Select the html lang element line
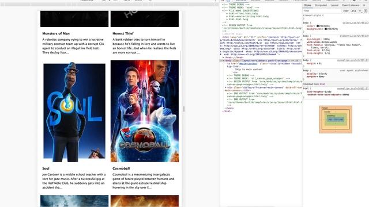Screen dimensions: 369x207 click(261, 46)
